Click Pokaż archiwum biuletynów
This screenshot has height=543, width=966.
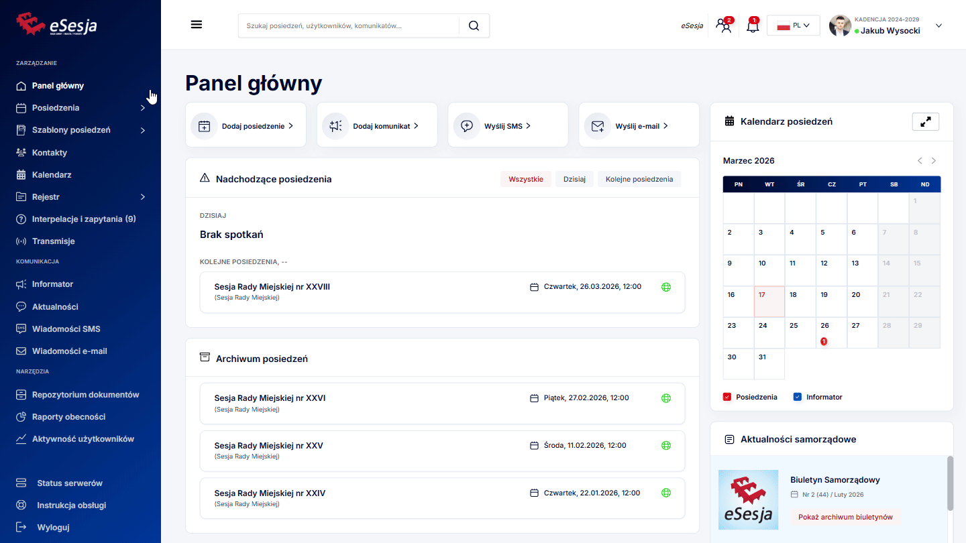845,517
